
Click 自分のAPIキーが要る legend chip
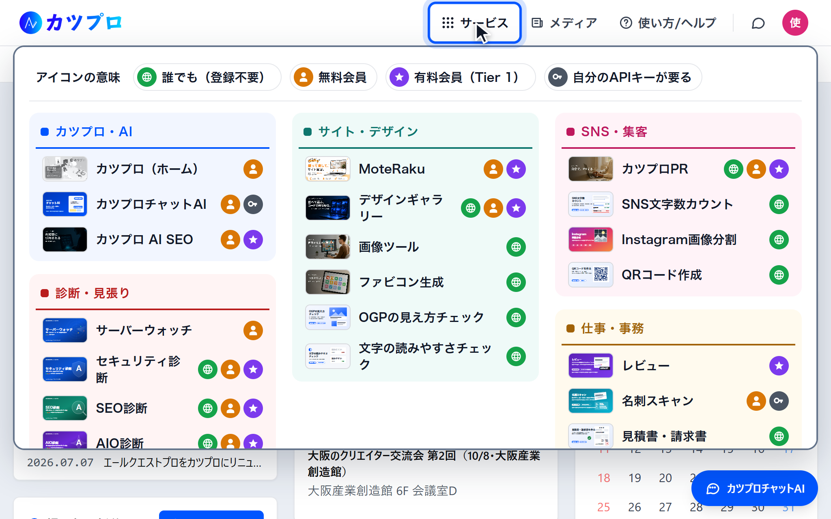(x=623, y=77)
